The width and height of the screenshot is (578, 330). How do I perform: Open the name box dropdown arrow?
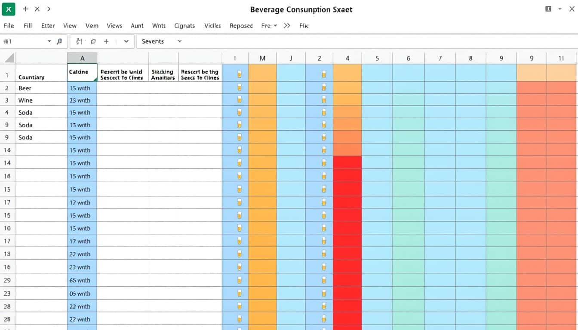click(49, 41)
